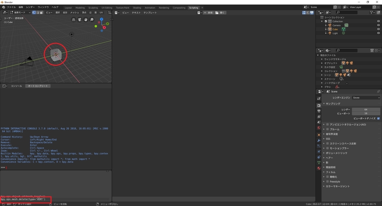Open Object Data green triangle tab icon

[x=319, y=163]
